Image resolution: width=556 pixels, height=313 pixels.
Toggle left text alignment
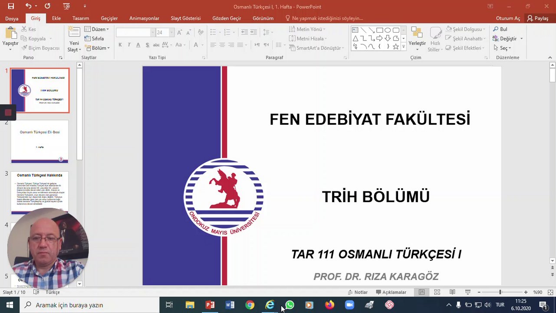pos(213,45)
